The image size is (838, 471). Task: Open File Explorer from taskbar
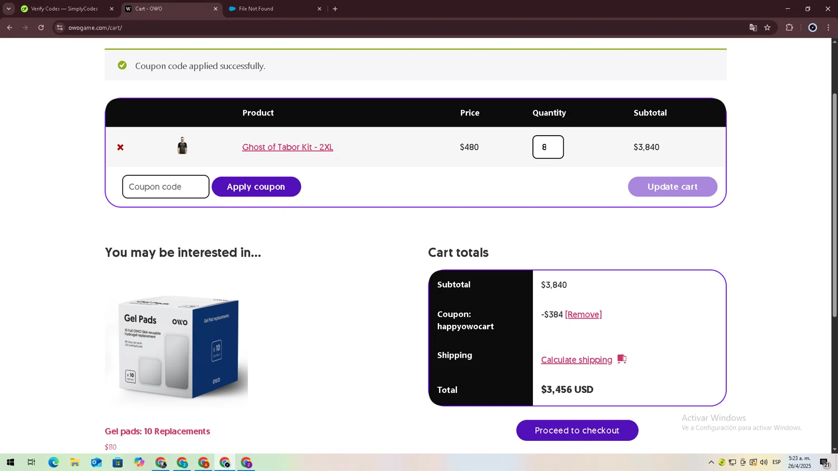[75, 463]
